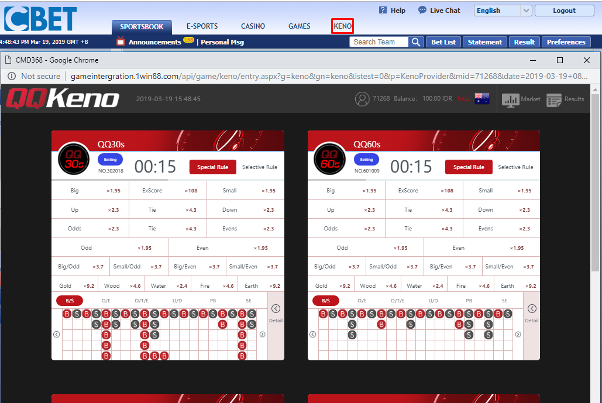602x403 pixels.
Task: Select 5E history tab in QQ60s
Action: pyautogui.click(x=504, y=301)
